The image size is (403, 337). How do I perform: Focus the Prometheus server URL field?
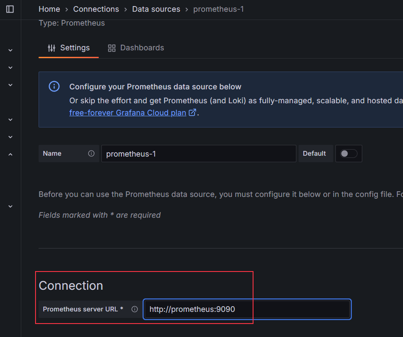pos(247,309)
